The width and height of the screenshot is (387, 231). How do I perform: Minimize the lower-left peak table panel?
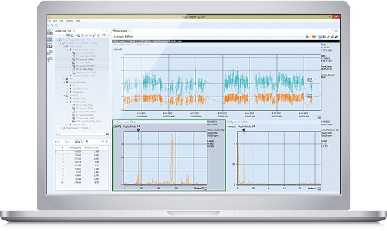[x=102, y=142]
